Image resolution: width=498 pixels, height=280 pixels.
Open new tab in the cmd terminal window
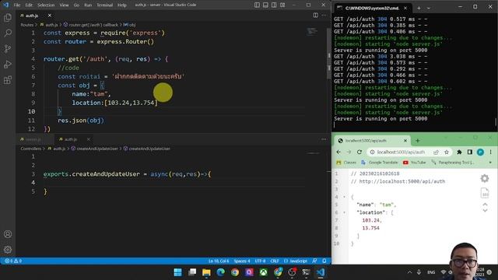(419, 8)
